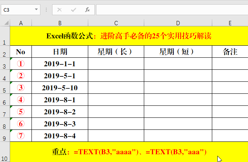248x162 pixels.
Task: Select row 7 header
Action: (x=5, y=112)
